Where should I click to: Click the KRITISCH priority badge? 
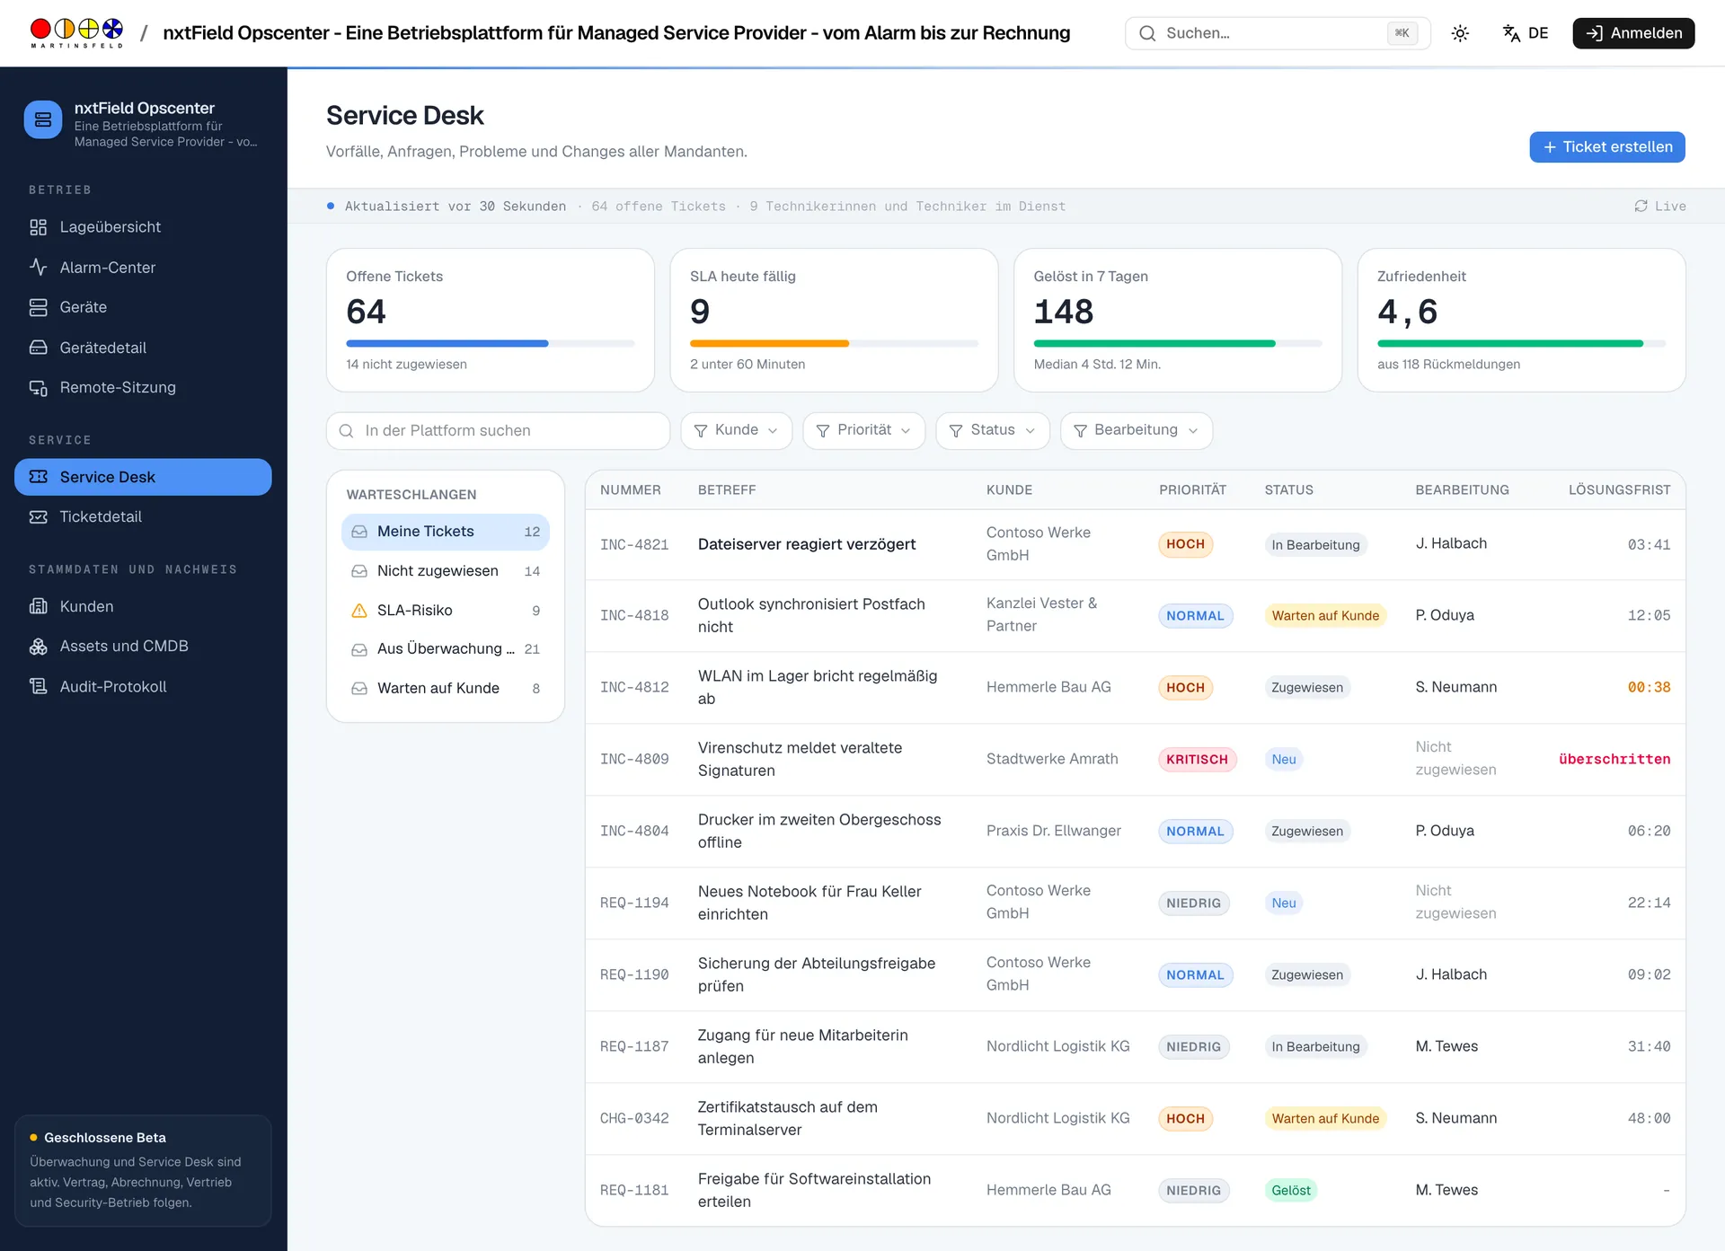[1197, 760]
